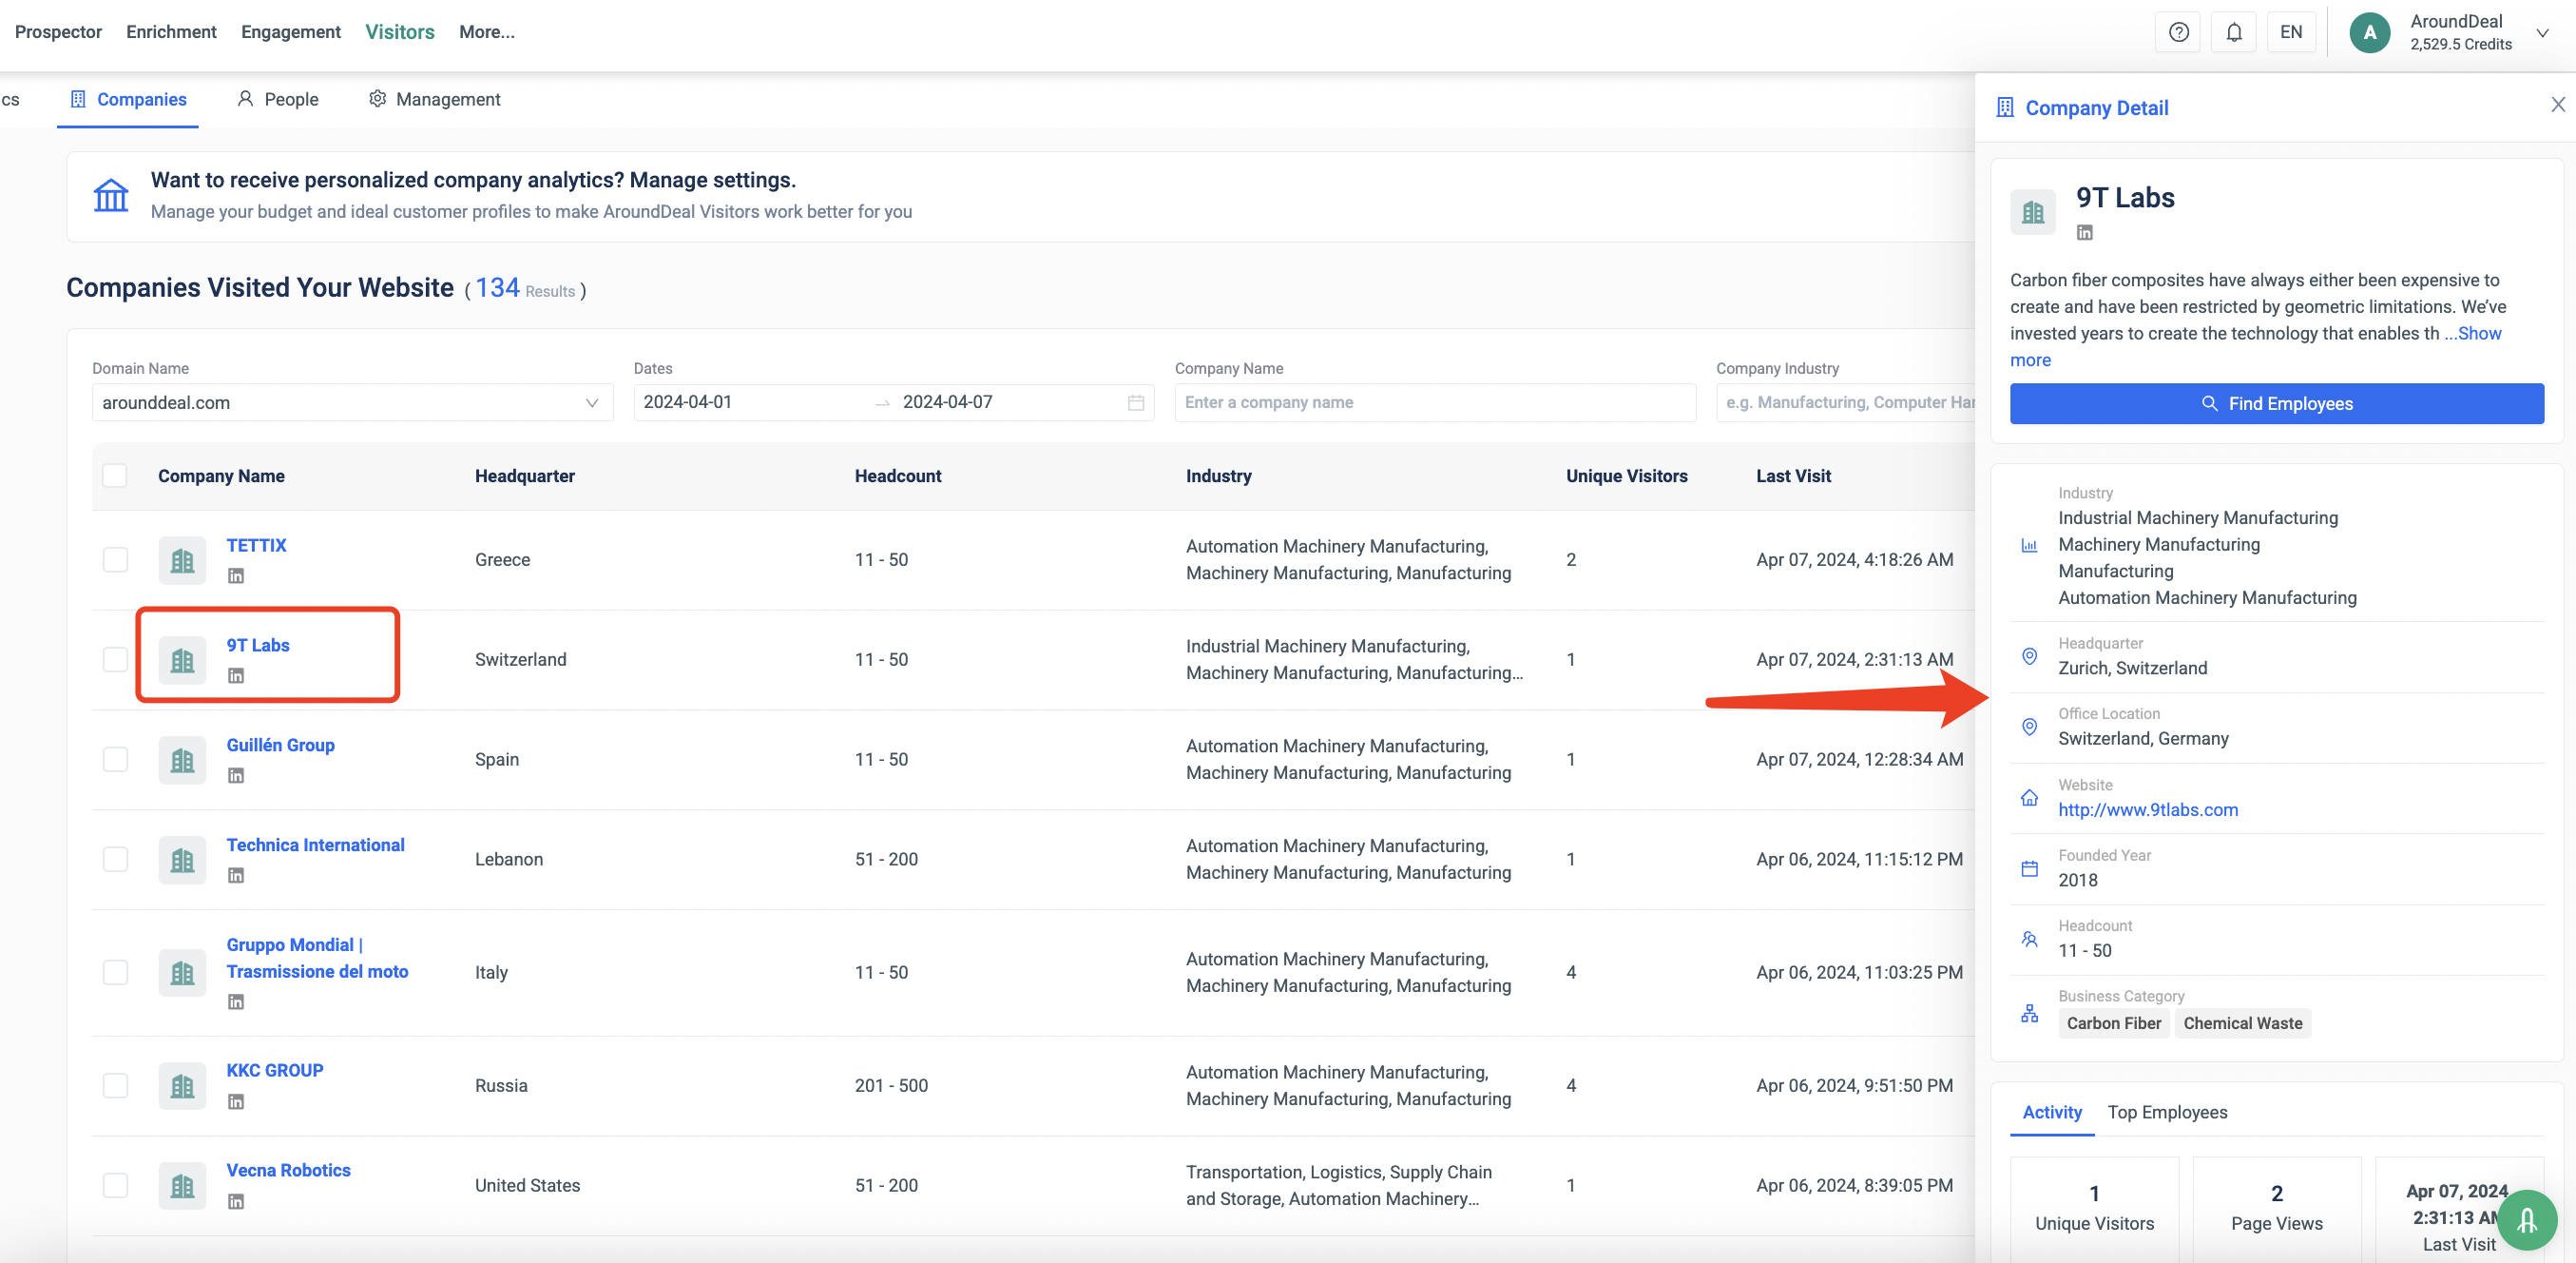Click the Find Employees button
The width and height of the screenshot is (2576, 1263).
(x=2276, y=403)
